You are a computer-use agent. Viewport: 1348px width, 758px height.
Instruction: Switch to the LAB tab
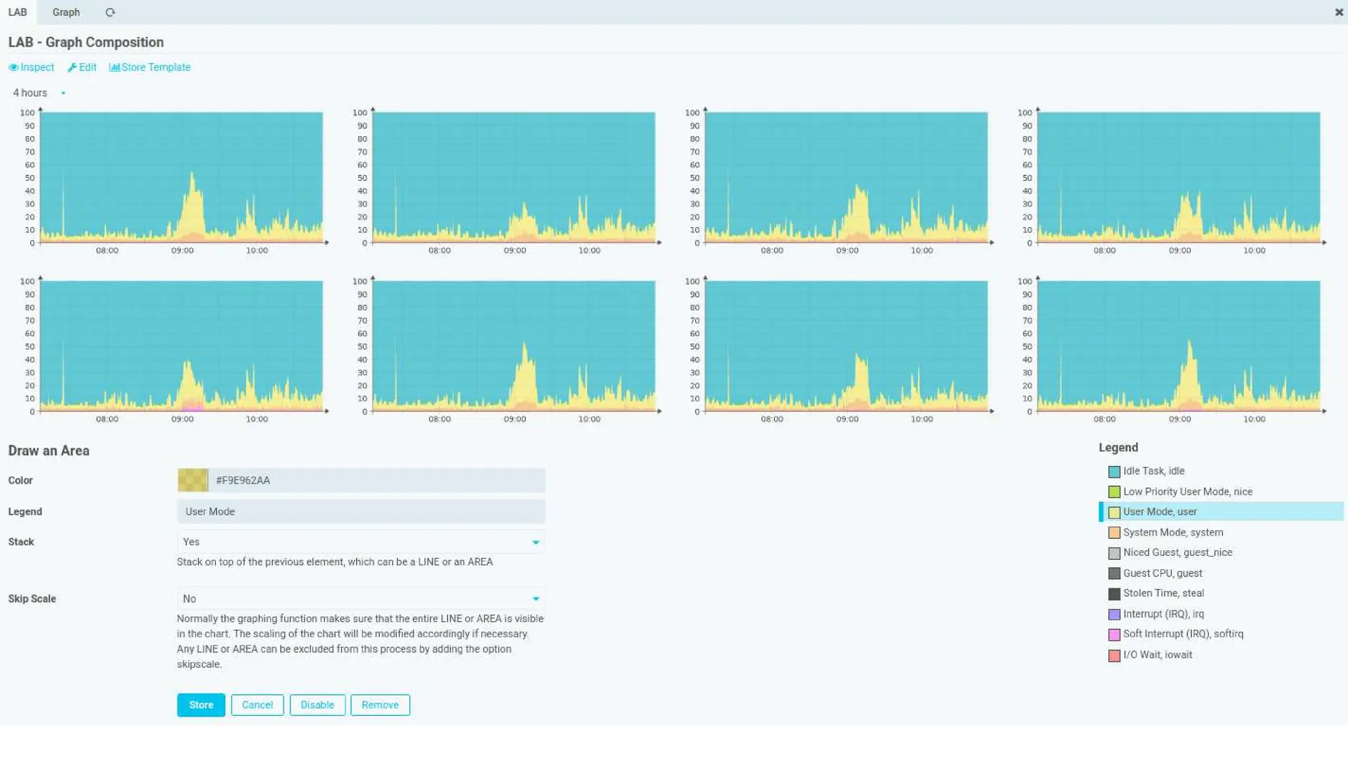18,13
